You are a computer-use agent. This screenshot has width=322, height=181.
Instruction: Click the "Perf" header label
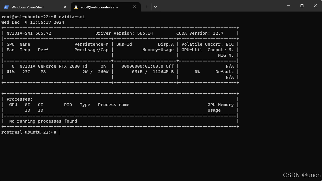tap(43, 50)
